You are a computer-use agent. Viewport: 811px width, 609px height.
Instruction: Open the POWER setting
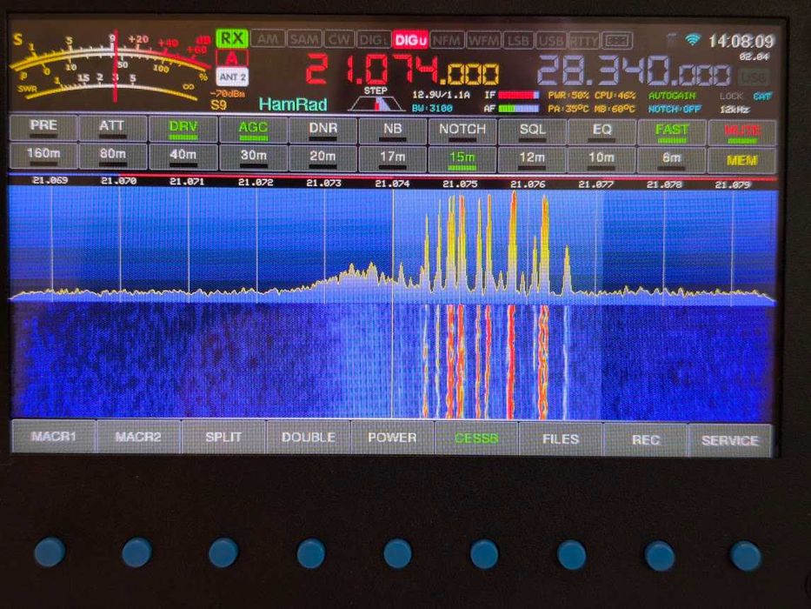coord(393,438)
